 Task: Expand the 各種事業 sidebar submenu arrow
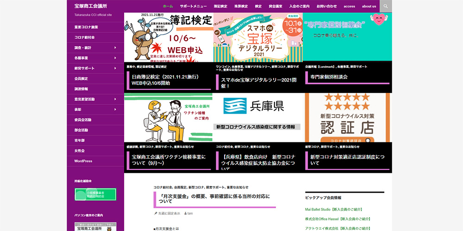pos(115,58)
